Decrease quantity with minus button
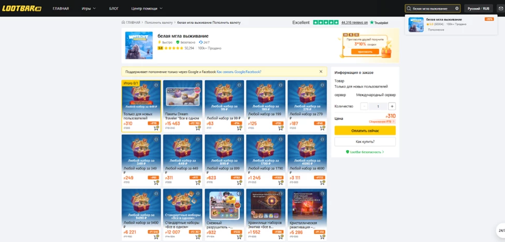 (364, 106)
